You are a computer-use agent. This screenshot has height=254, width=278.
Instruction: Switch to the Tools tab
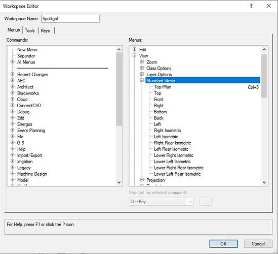(x=29, y=30)
